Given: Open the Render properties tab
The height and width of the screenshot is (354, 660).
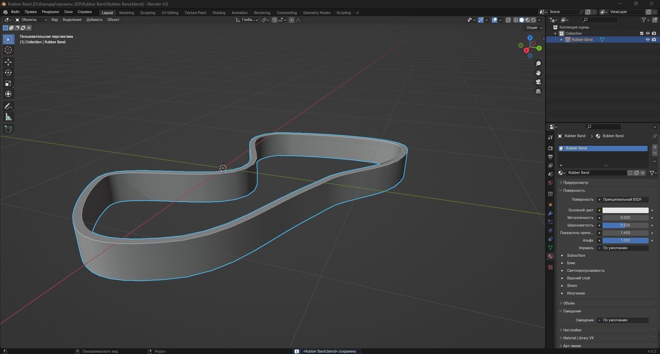Looking at the screenshot, I should 550,148.
